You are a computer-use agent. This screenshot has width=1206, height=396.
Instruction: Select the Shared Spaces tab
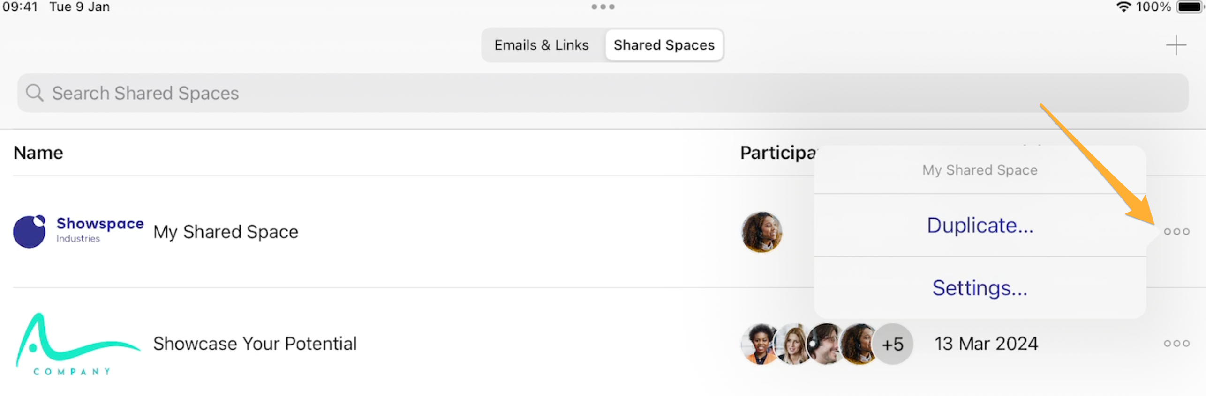664,45
